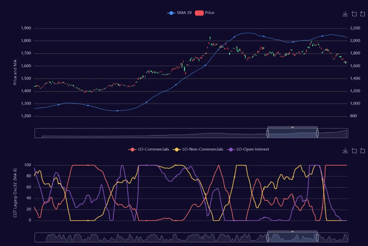Activate area zoom tool on price chart

point(354,14)
